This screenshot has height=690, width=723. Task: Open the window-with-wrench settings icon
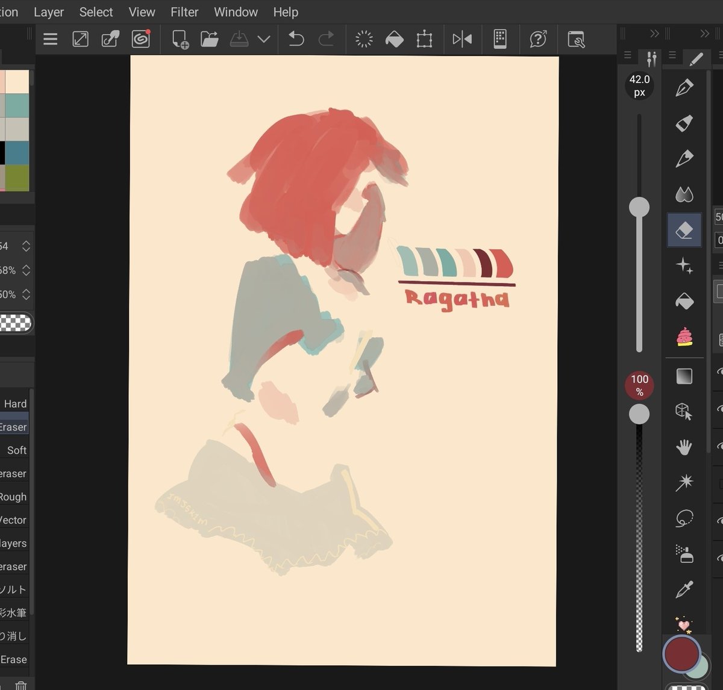pyautogui.click(x=576, y=40)
